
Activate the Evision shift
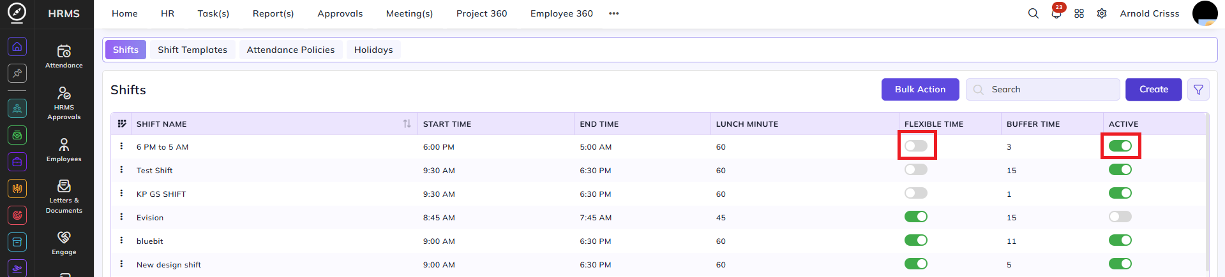[1120, 217]
